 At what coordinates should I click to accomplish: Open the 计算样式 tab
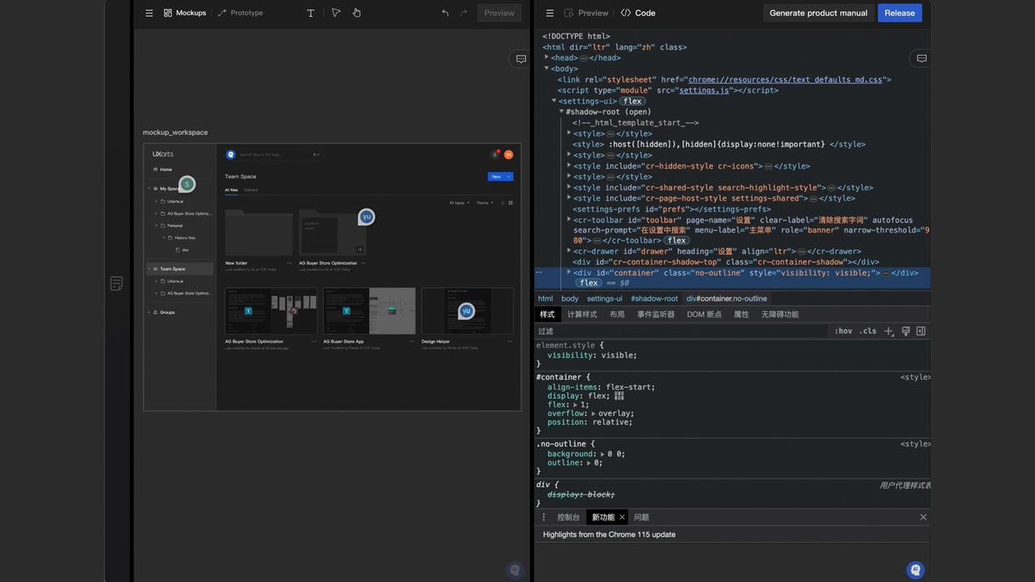click(x=582, y=314)
